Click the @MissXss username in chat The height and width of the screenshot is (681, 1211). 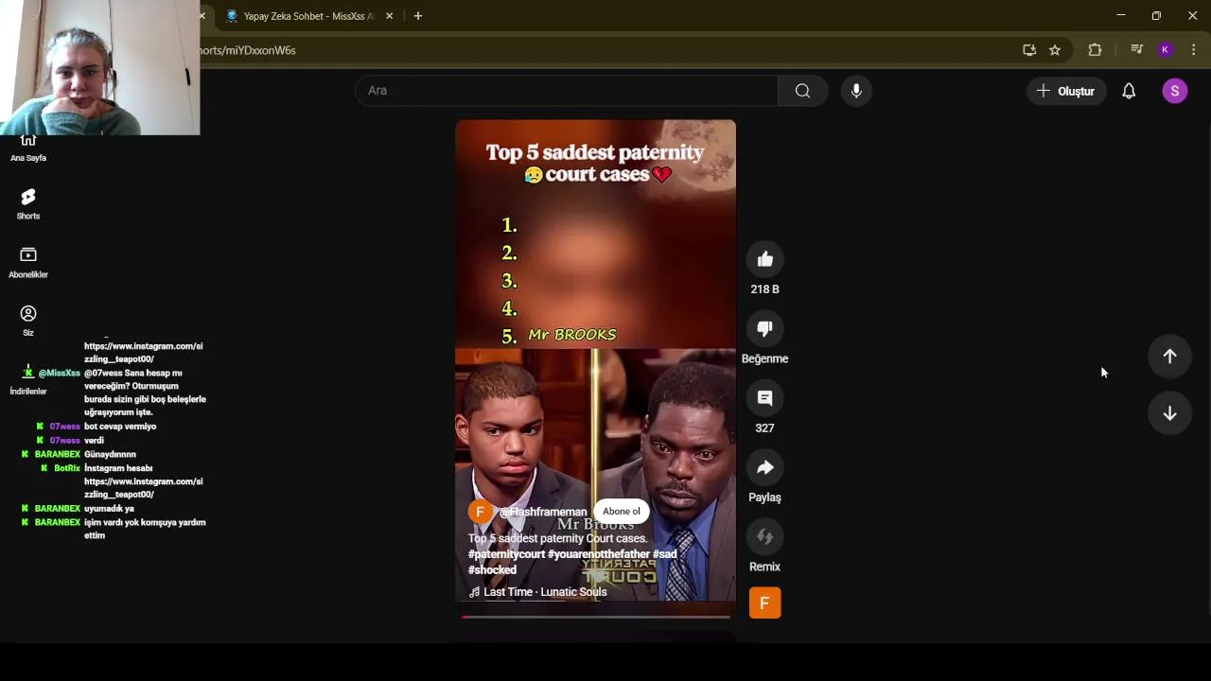[59, 373]
